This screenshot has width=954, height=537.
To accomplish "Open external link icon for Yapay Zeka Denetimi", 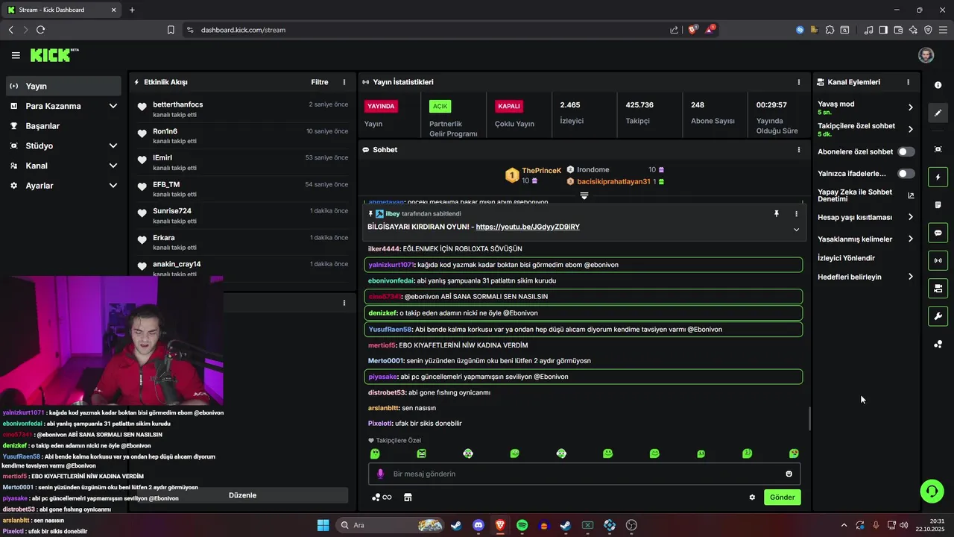I will pos(910,195).
